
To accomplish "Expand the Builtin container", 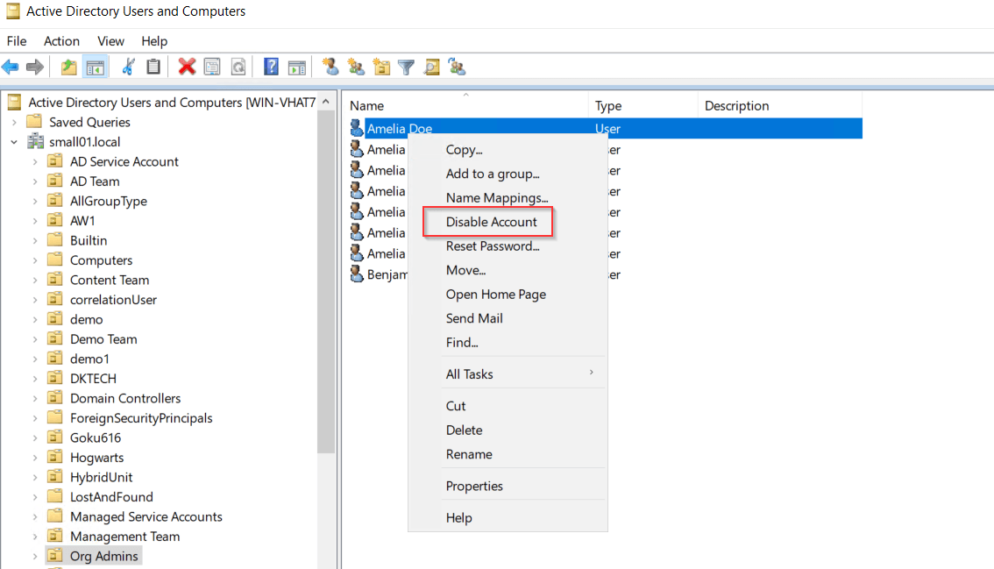I will pyautogui.click(x=35, y=240).
